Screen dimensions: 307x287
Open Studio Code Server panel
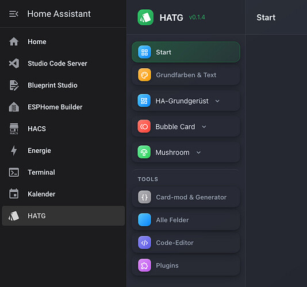pyautogui.click(x=63, y=63)
